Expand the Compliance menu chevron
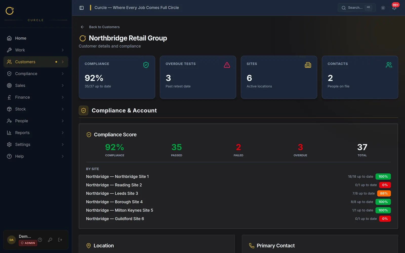This screenshot has height=253, width=405. (63, 74)
